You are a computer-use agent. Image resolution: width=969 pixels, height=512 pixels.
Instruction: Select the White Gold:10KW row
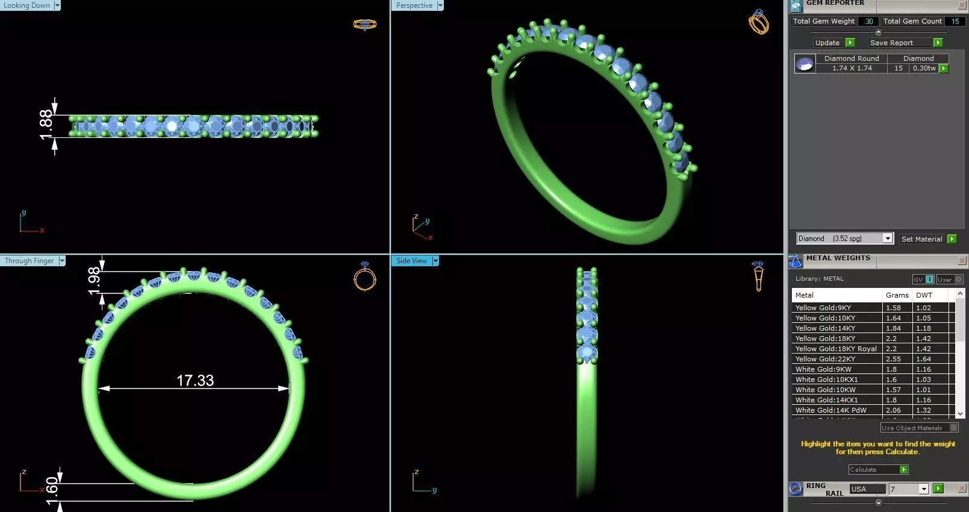click(x=873, y=390)
